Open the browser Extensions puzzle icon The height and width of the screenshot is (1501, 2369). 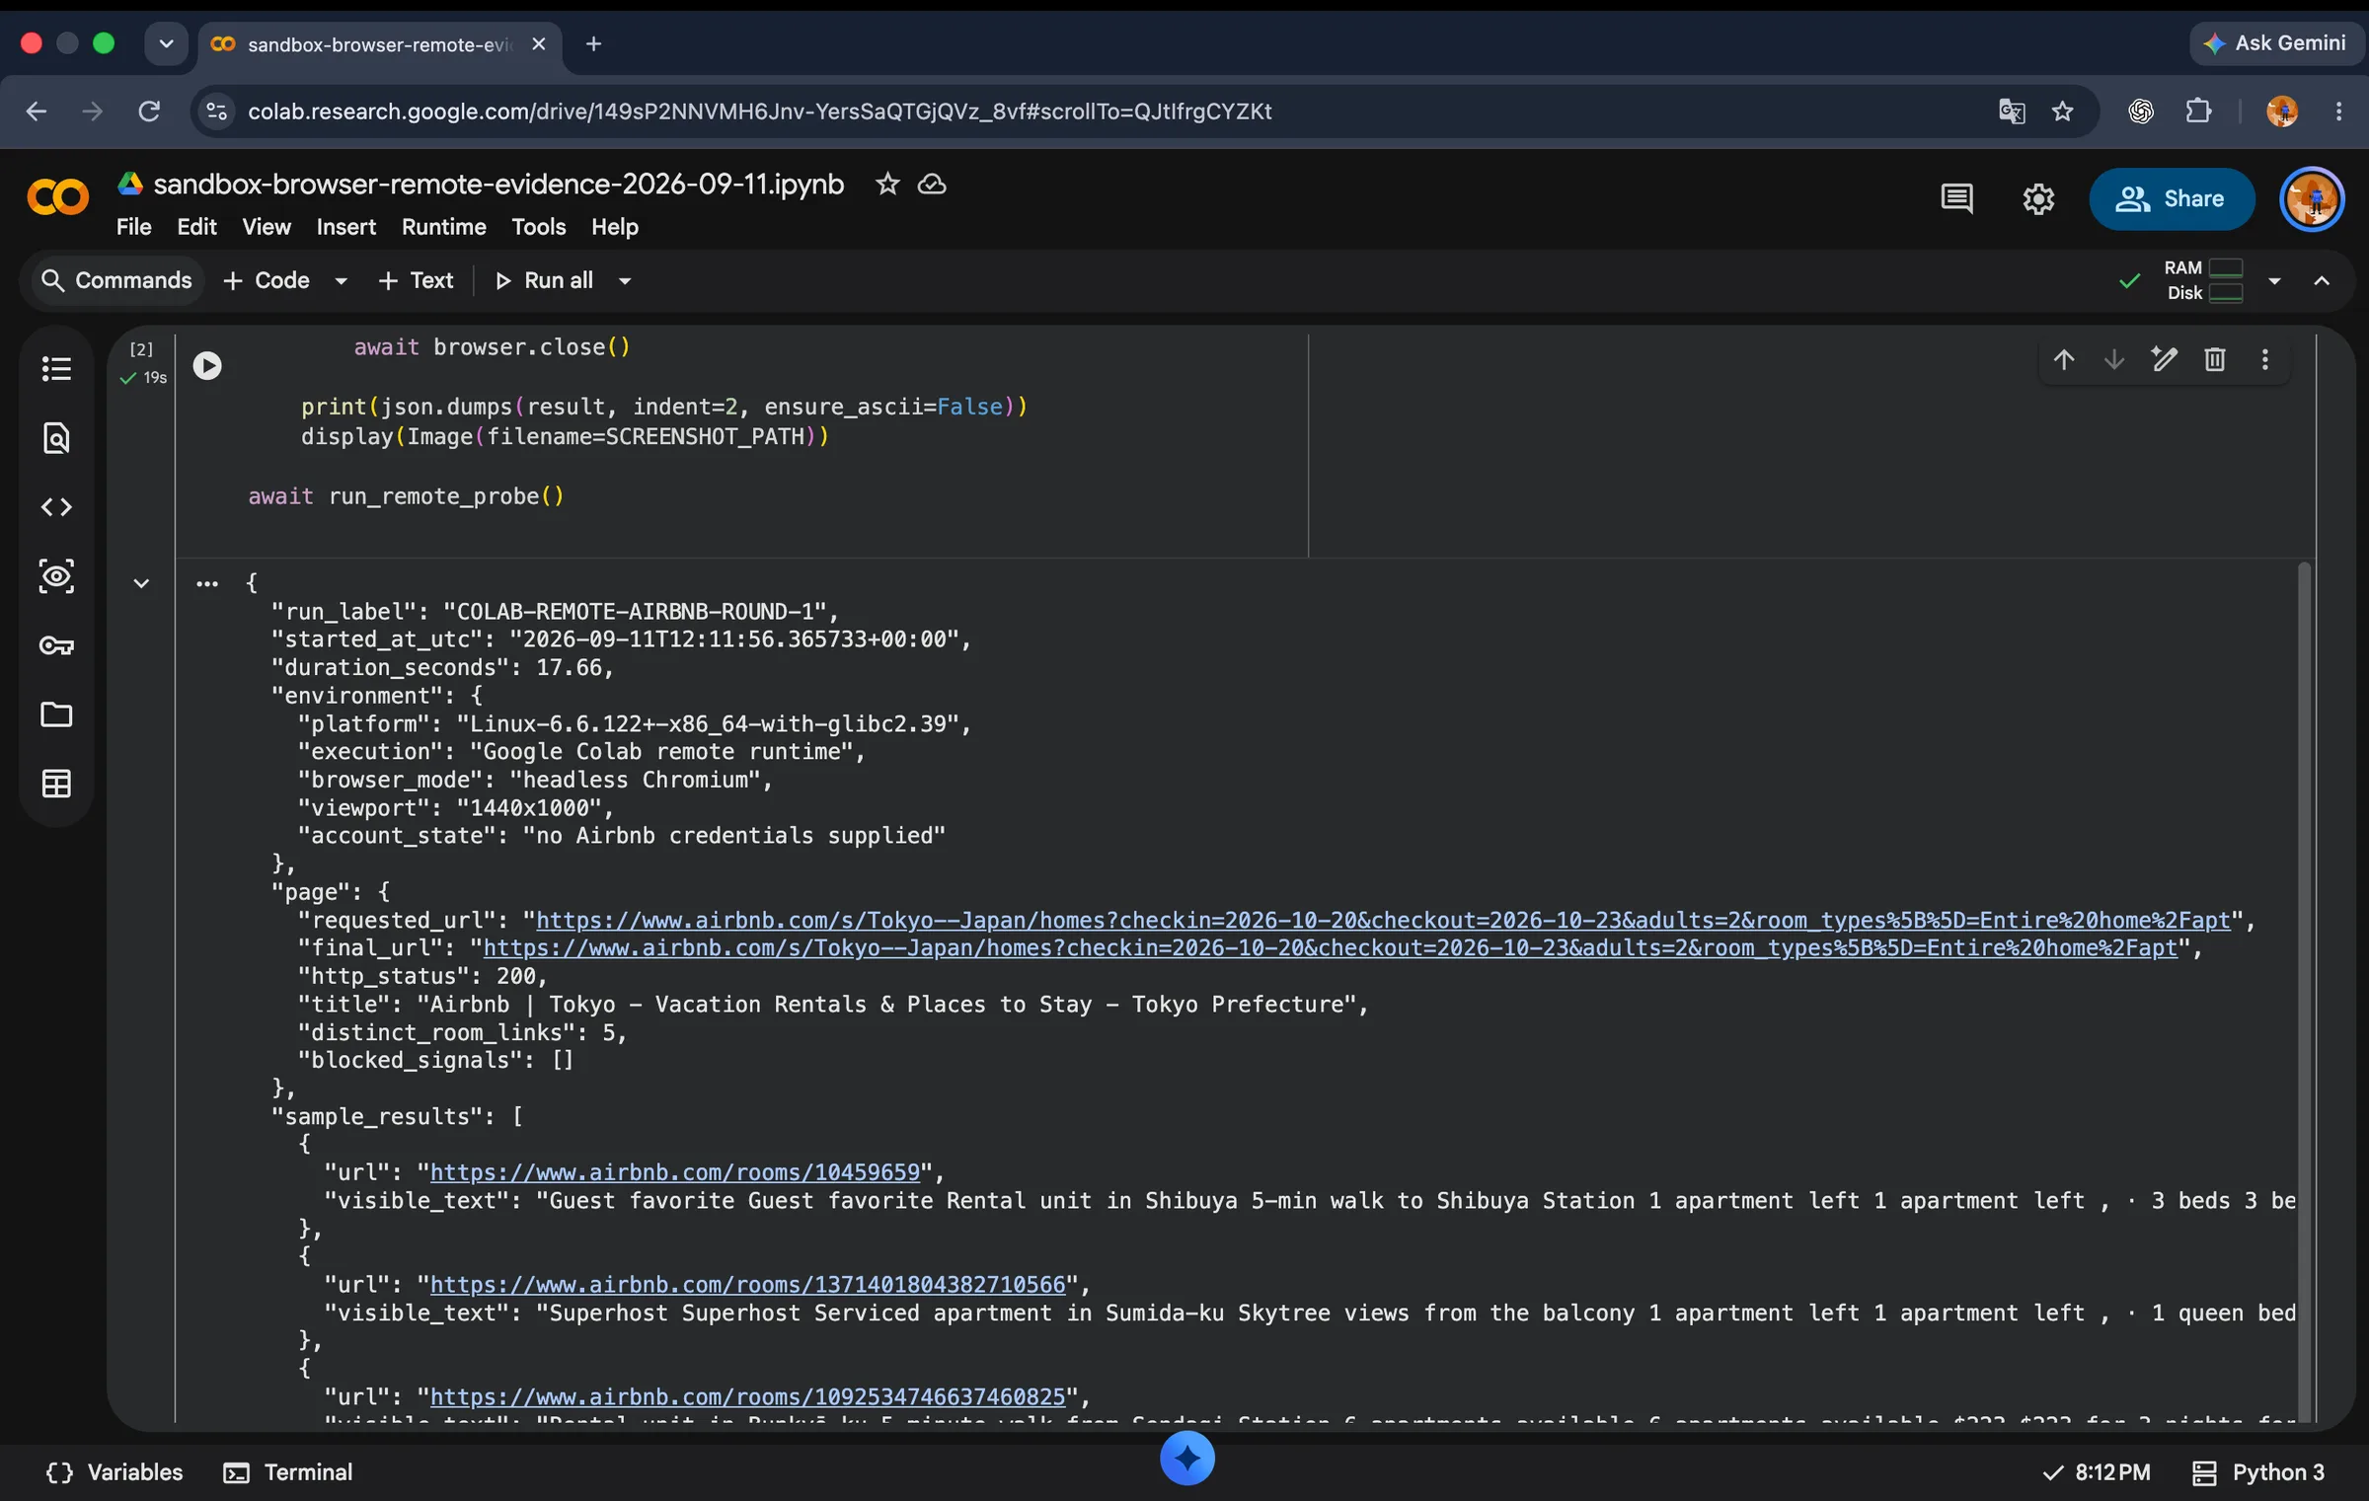pyautogui.click(x=2199, y=112)
